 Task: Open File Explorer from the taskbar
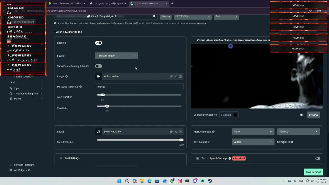(142, 181)
